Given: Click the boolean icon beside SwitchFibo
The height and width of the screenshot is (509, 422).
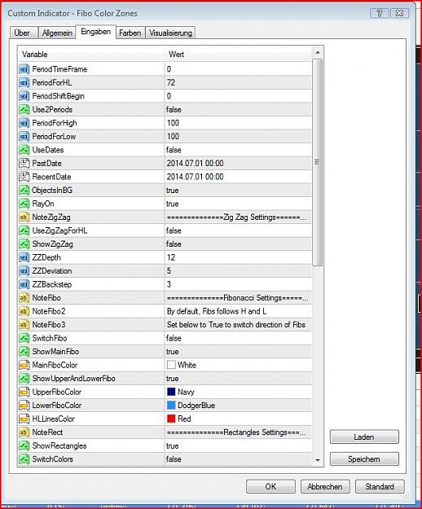Looking at the screenshot, I should tap(24, 338).
